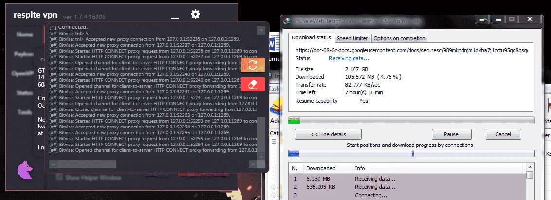Click the respite vpn version text 1.7.4.16806
This screenshot has height=200, width=551.
pos(84,17)
